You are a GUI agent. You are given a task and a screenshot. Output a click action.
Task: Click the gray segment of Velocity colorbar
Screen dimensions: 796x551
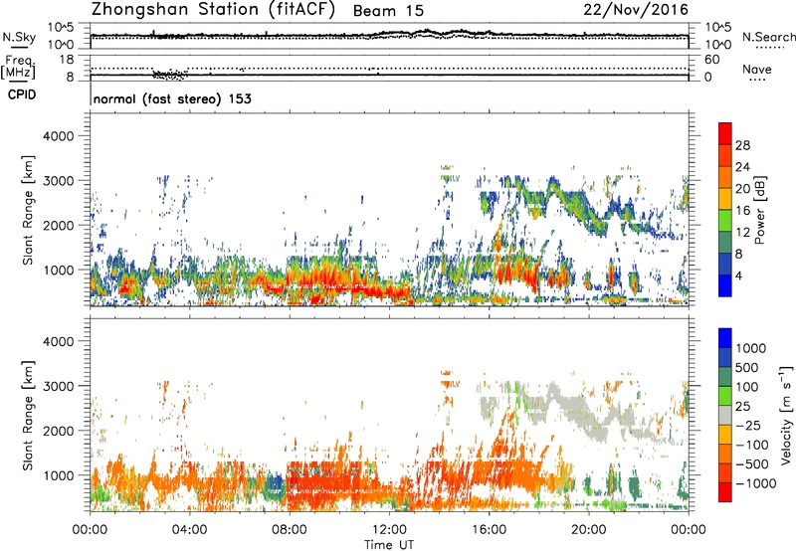tap(725, 415)
